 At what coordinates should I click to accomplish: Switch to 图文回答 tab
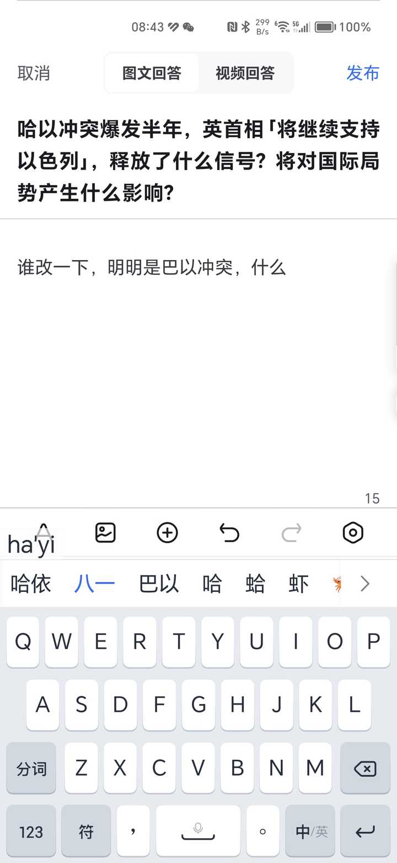click(152, 73)
